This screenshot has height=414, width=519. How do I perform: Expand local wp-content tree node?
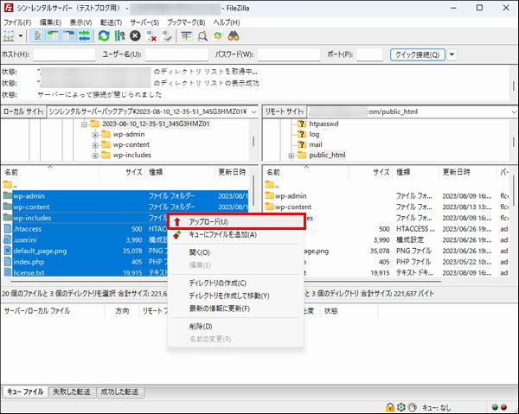coord(95,145)
